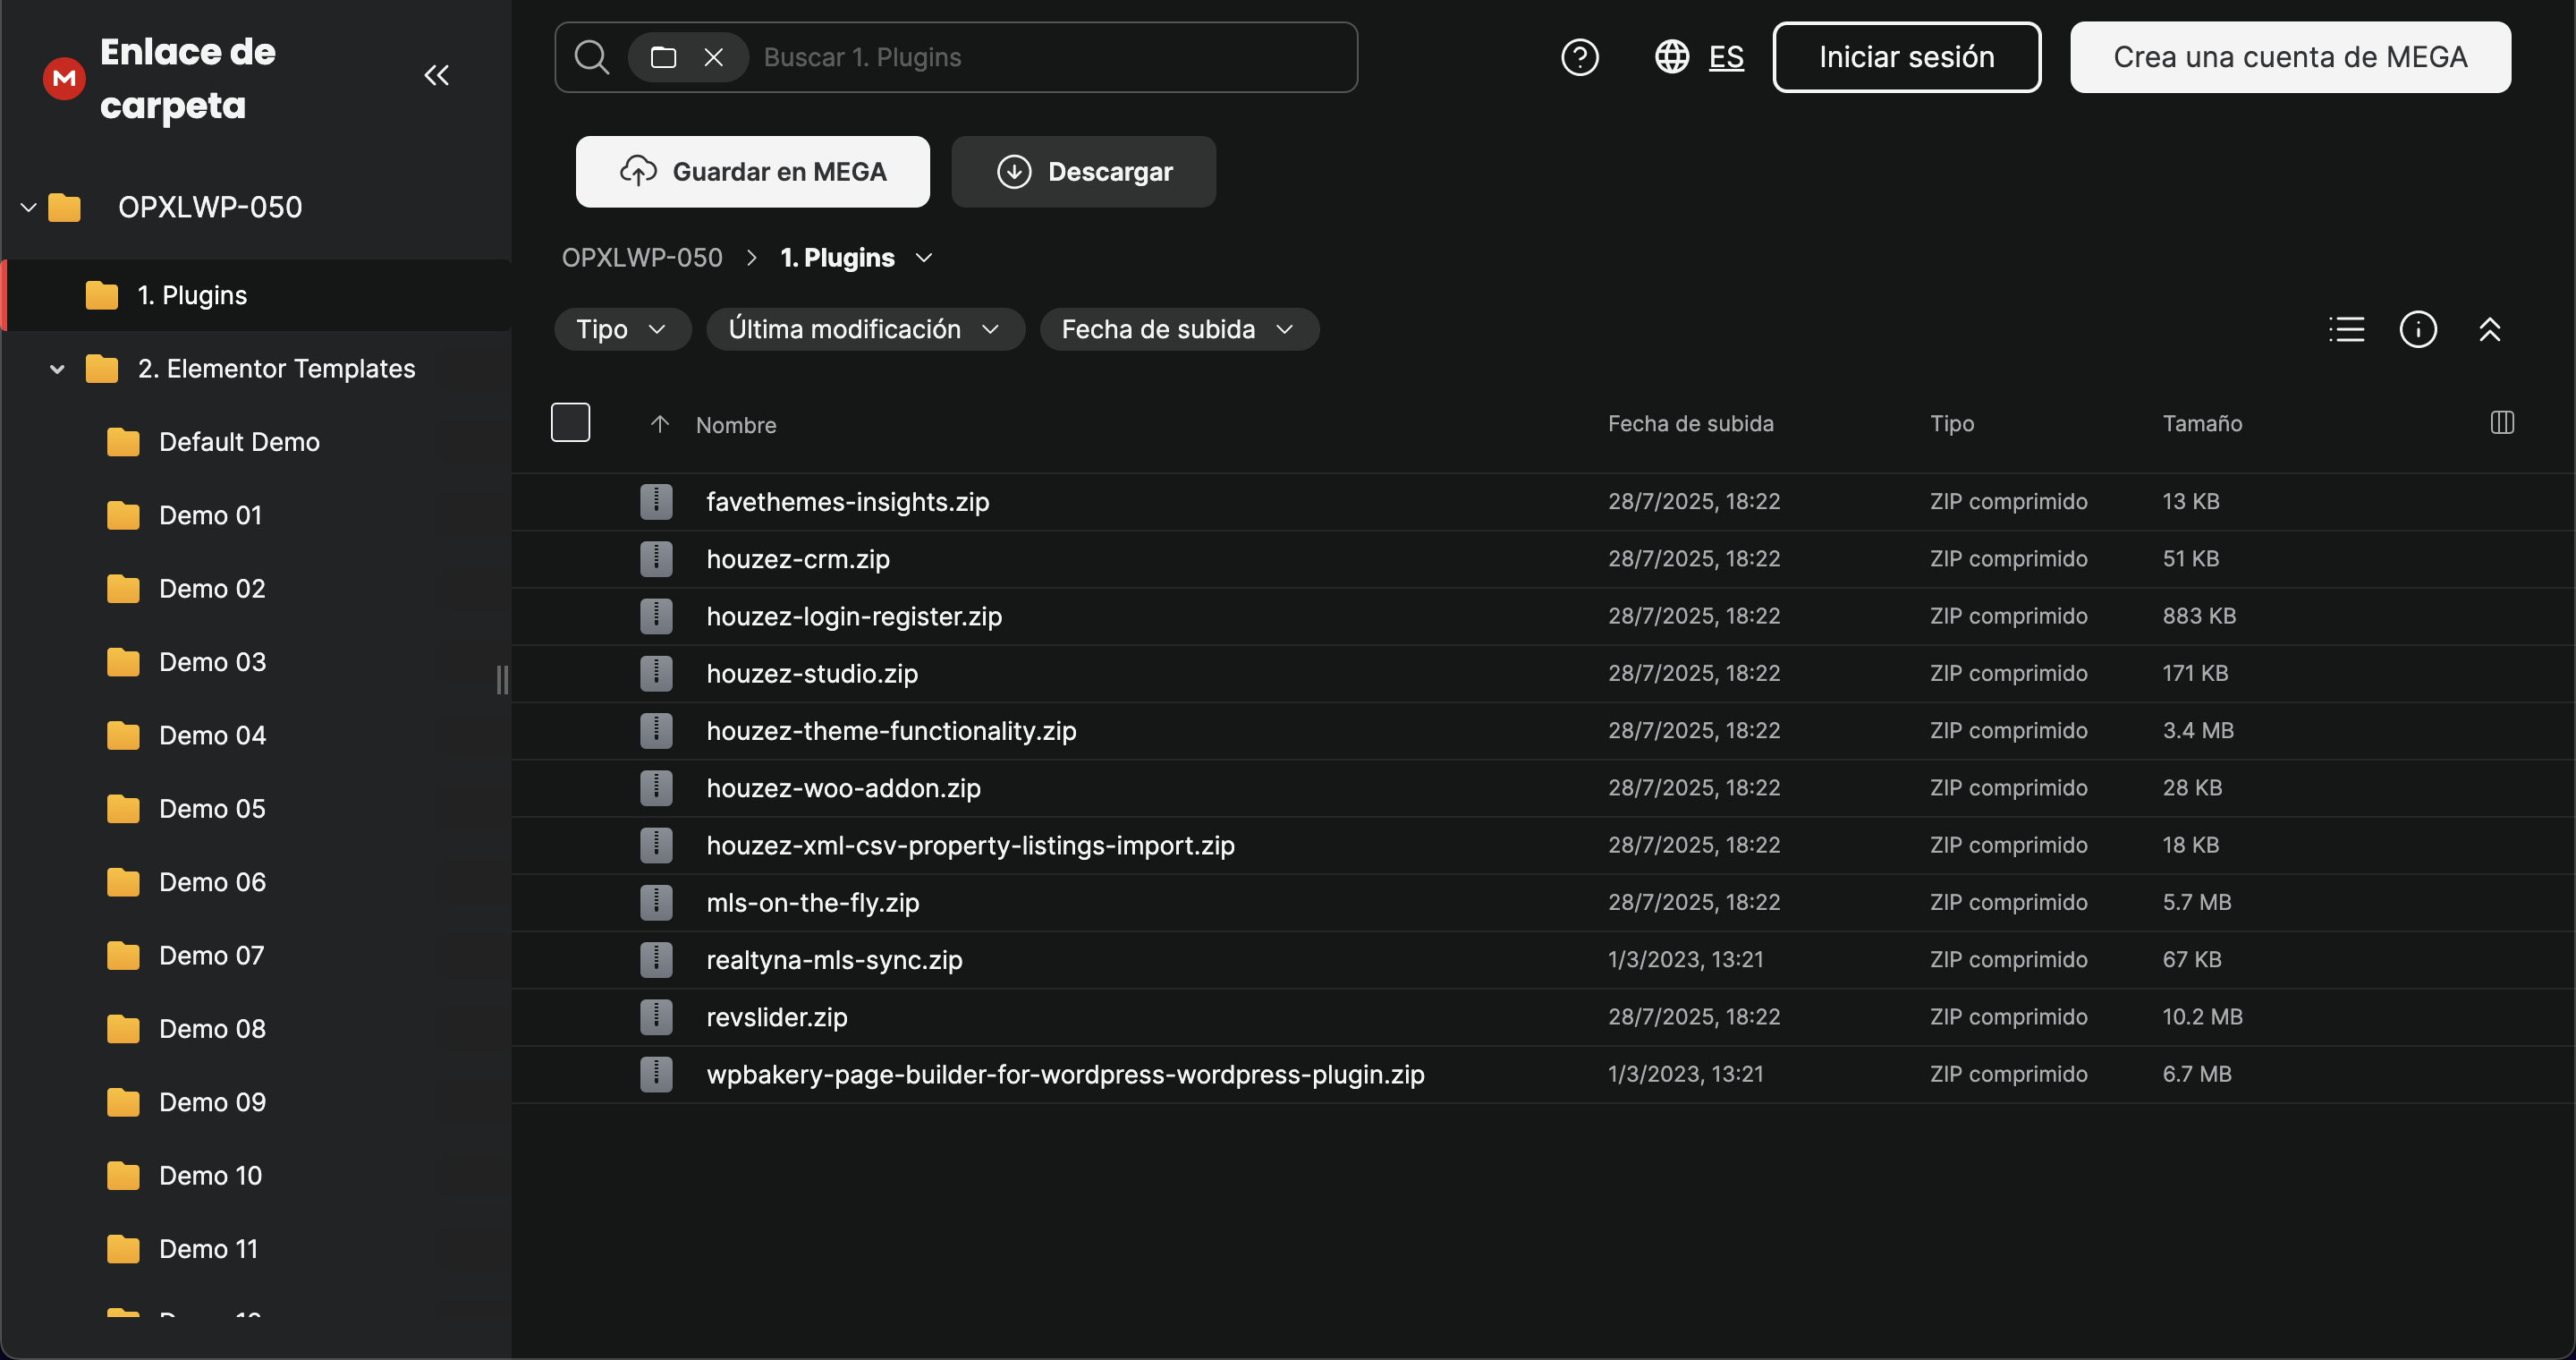Open the help question mark icon
The image size is (2576, 1360).
1579,57
